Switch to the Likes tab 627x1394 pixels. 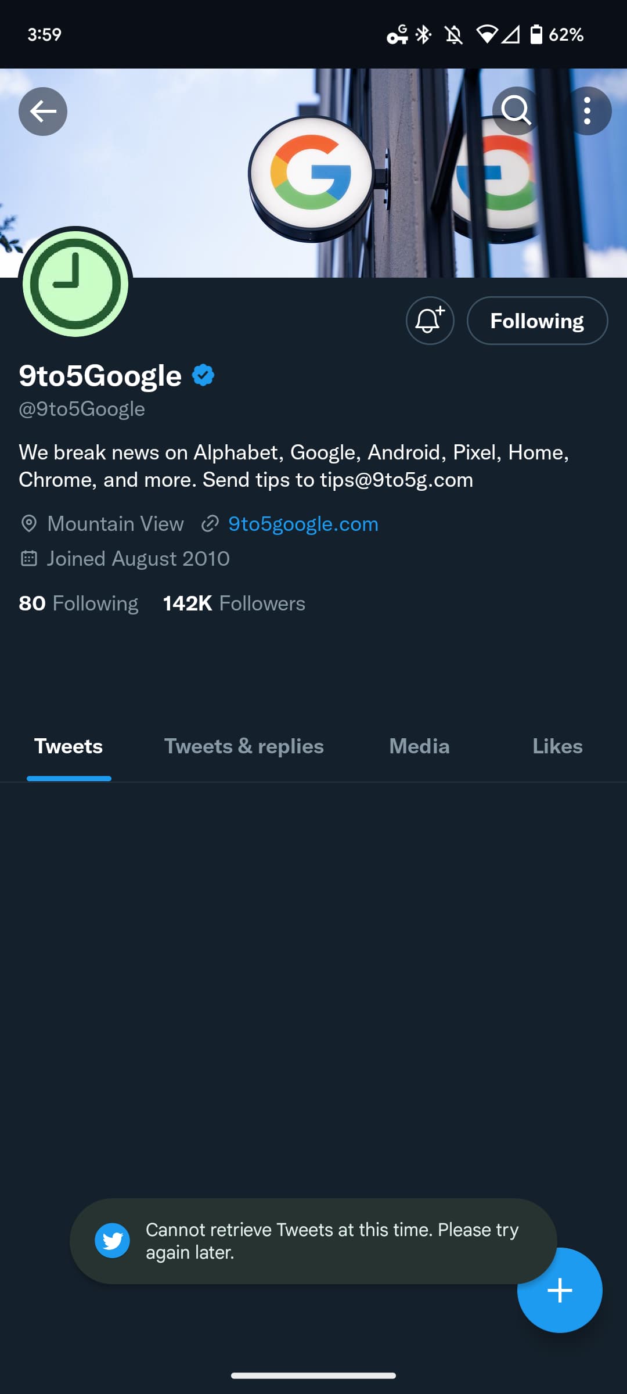coord(557,746)
